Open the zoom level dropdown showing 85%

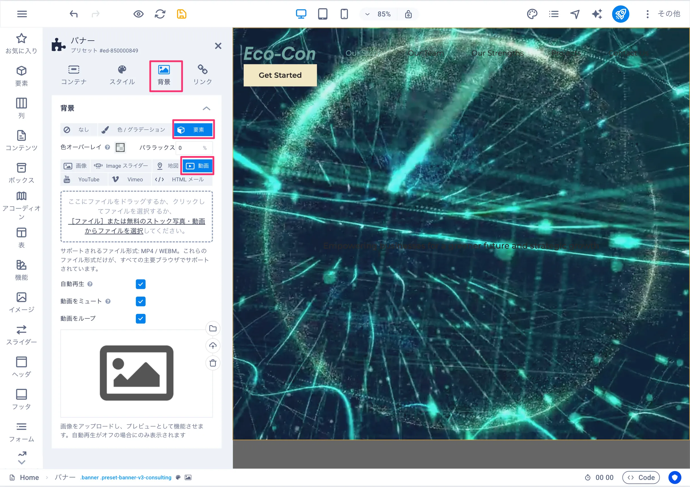(x=378, y=14)
